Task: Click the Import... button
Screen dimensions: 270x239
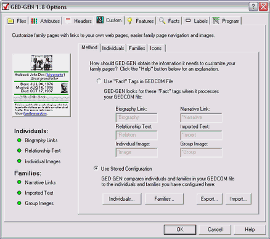Action: [239, 199]
